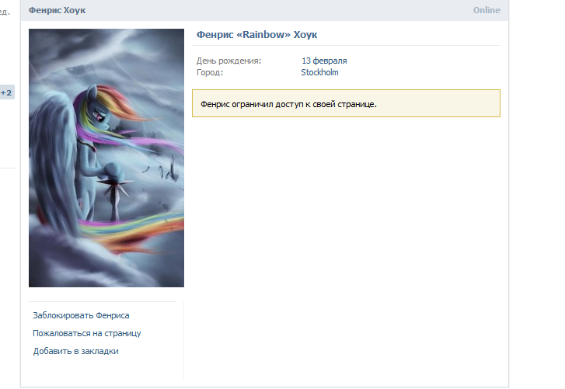Screen dimensions: 565x389
Task: Click the Фенрис Хоук header title
Action: (57, 10)
